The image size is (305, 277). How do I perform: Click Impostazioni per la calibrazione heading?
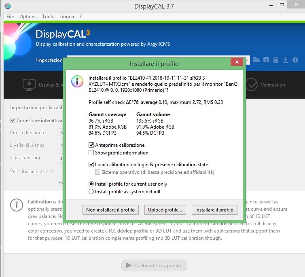point(36,108)
